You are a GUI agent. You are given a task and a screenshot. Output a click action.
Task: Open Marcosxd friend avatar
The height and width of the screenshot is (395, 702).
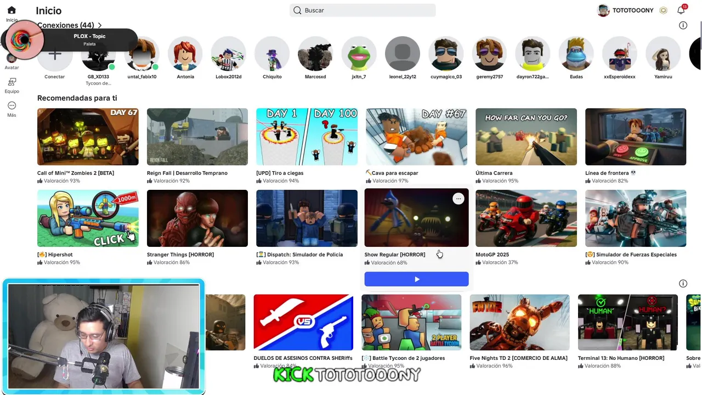point(315,54)
